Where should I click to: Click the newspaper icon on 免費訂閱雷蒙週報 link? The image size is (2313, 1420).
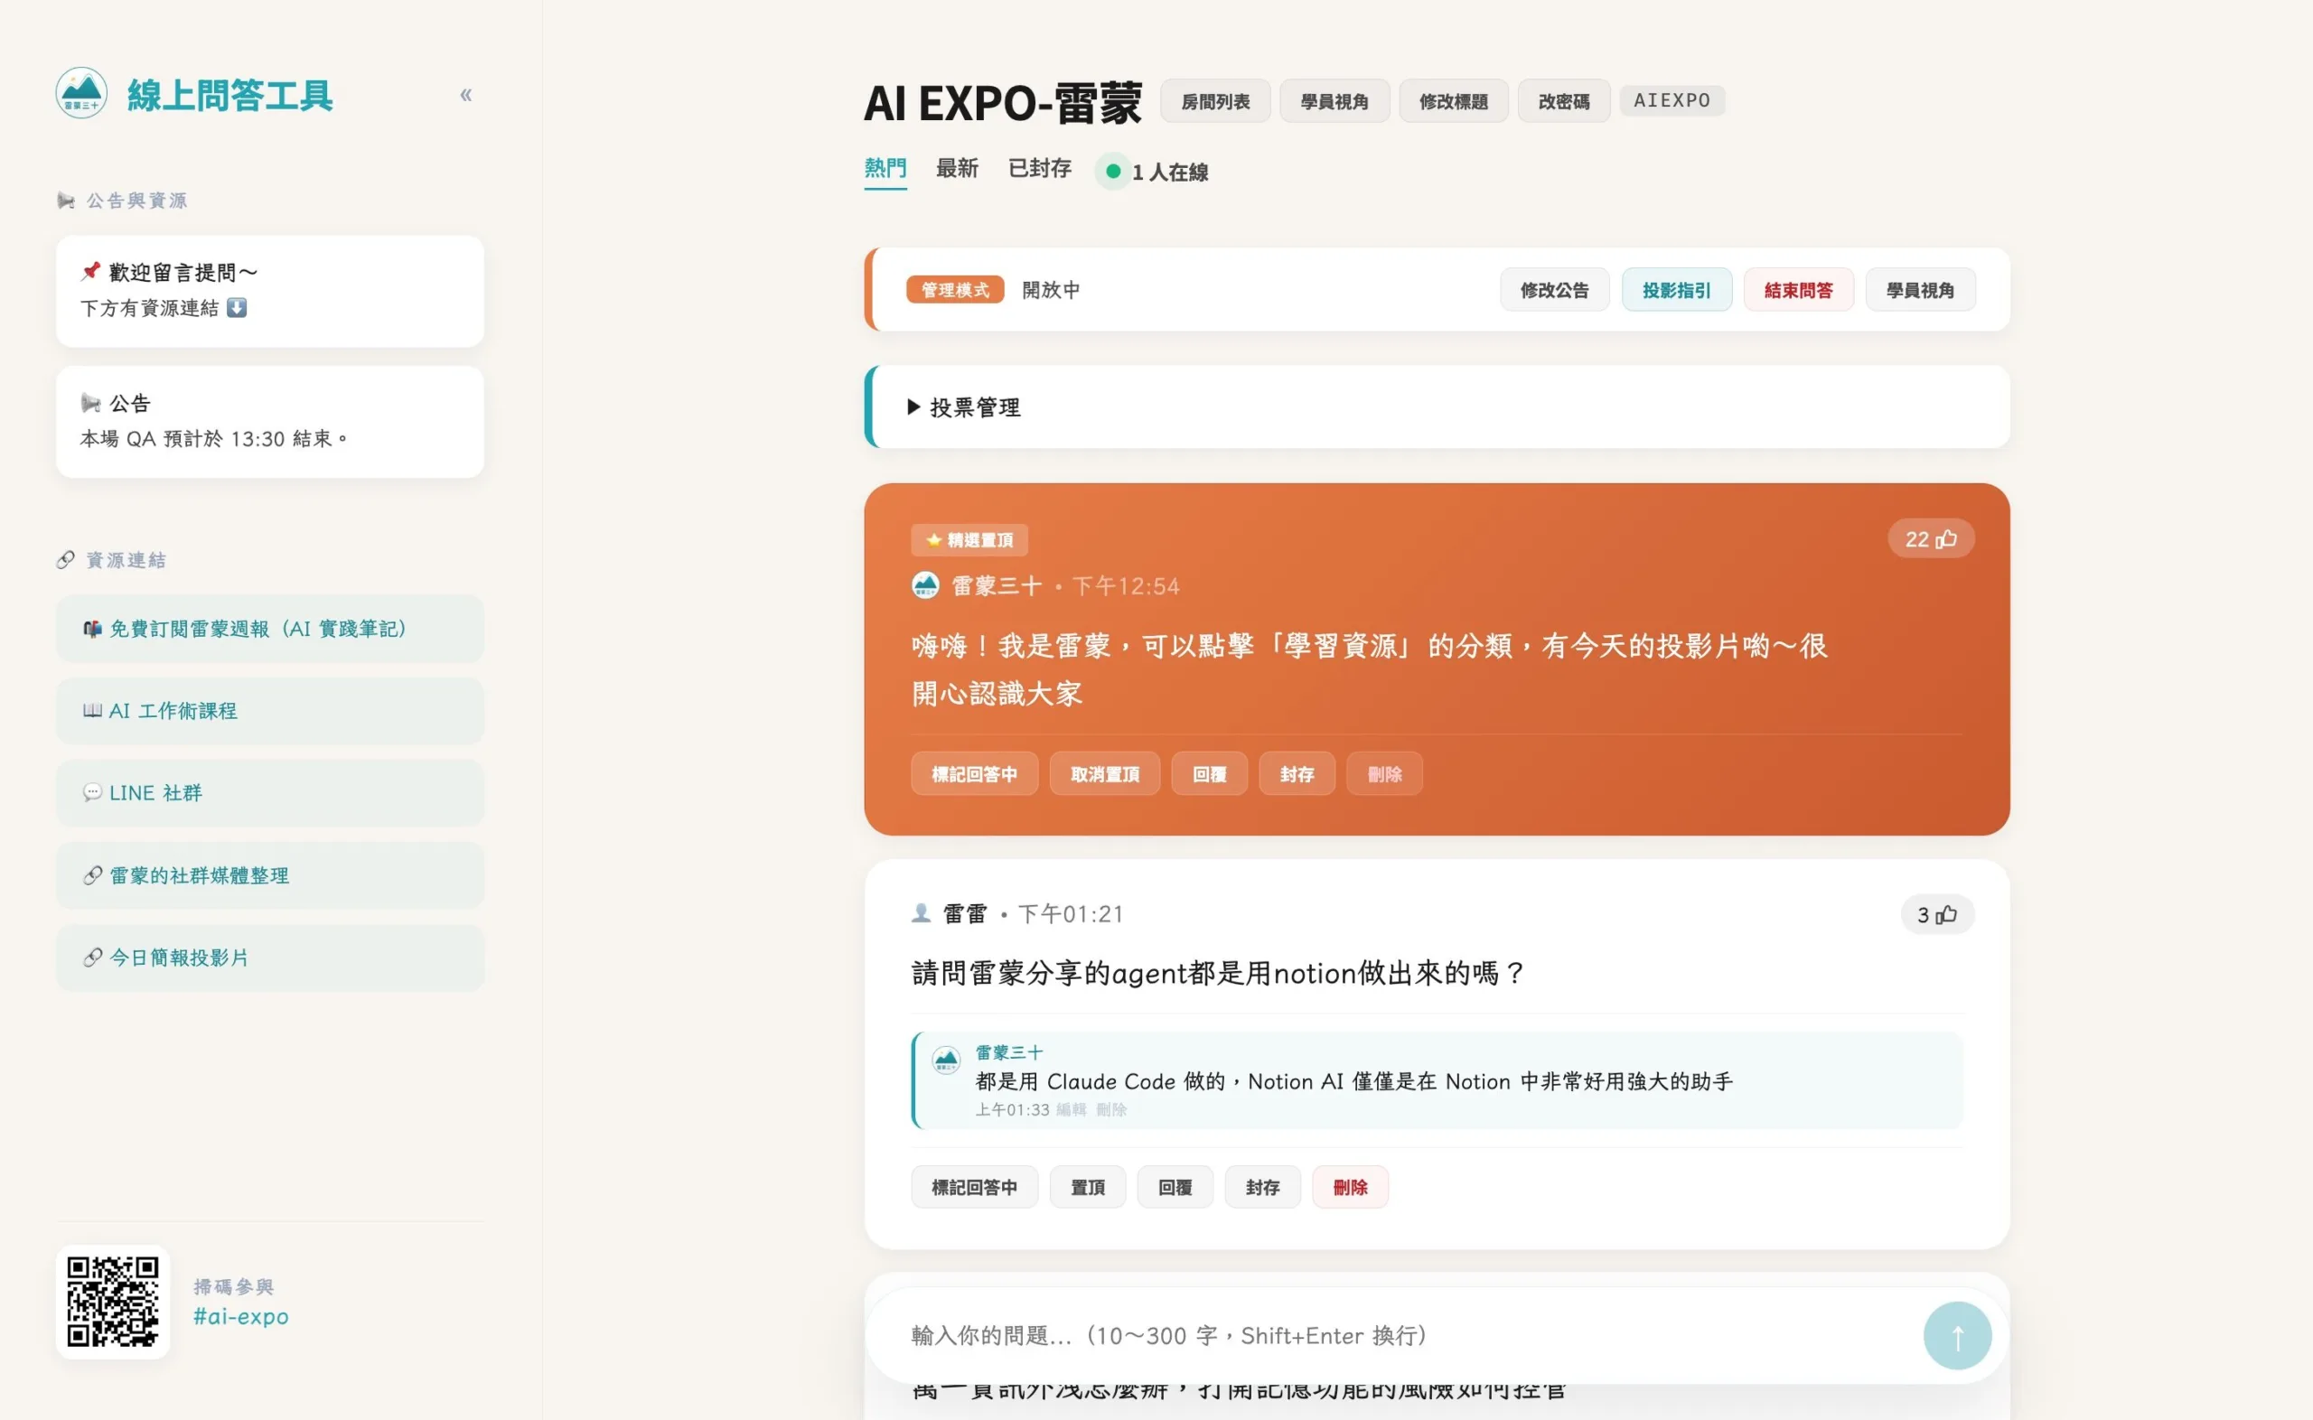[91, 629]
